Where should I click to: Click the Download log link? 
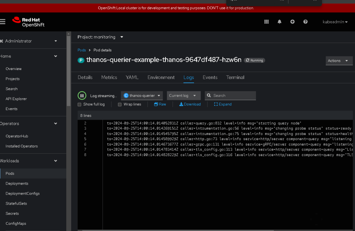[192, 104]
